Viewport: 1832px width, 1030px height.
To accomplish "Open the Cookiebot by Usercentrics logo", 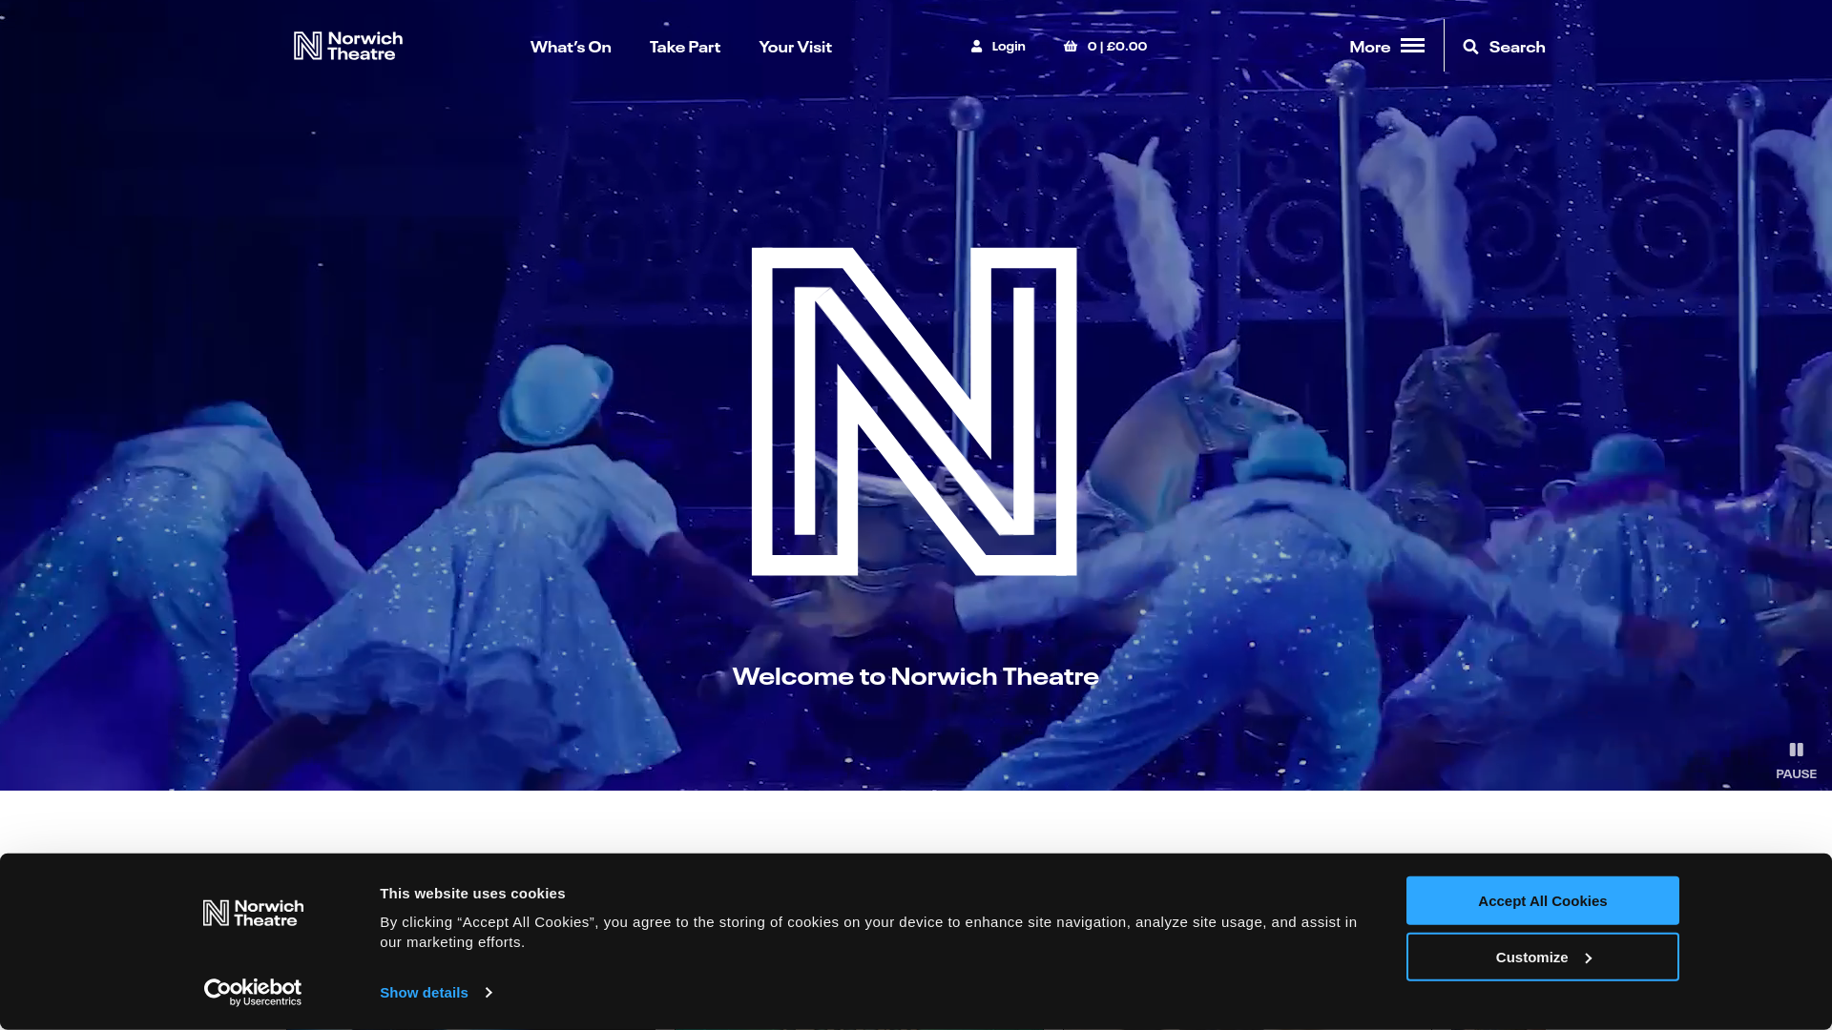I will (253, 992).
